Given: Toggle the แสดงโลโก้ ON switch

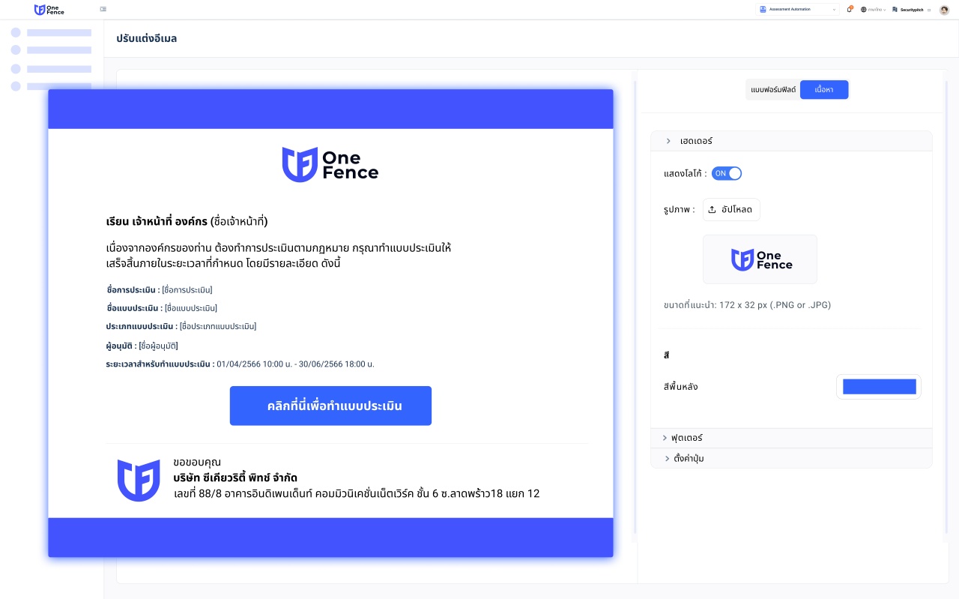Looking at the screenshot, I should point(726,173).
